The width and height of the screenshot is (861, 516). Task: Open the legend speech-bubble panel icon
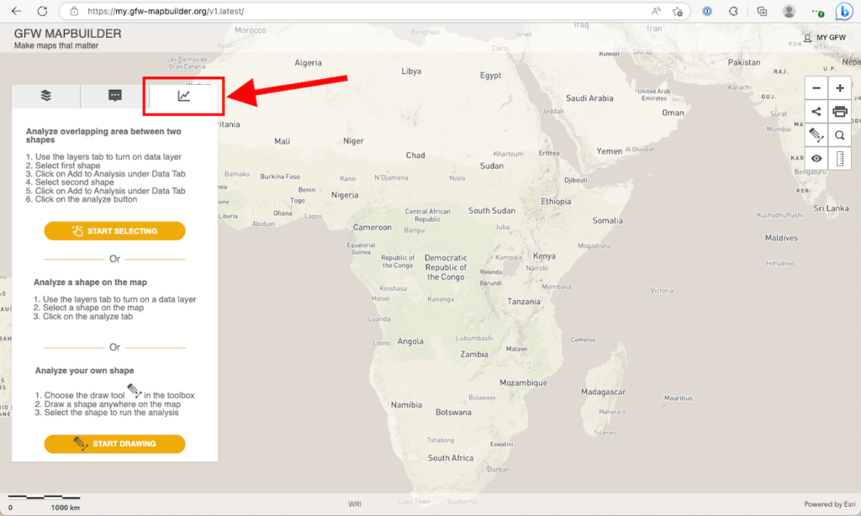pos(114,97)
